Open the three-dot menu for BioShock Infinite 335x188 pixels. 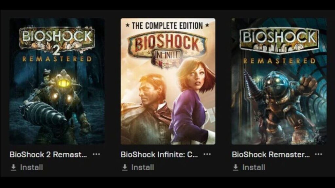(207, 154)
